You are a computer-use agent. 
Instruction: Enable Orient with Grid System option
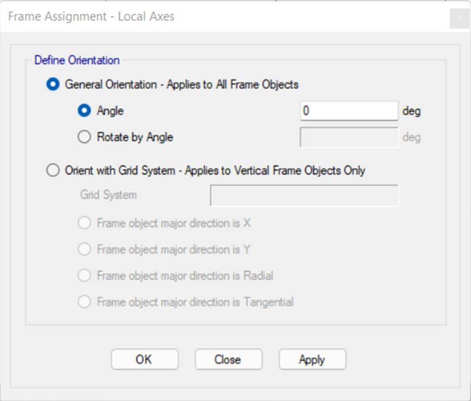[53, 170]
